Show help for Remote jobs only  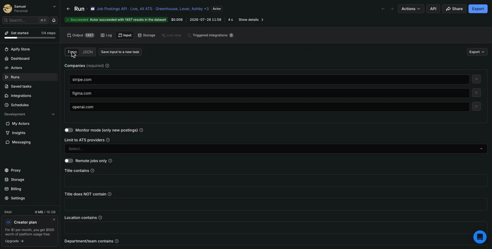[x=110, y=161]
